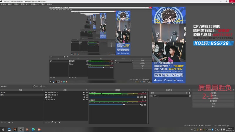Open Microsoft Edge from the taskbar

point(33,129)
